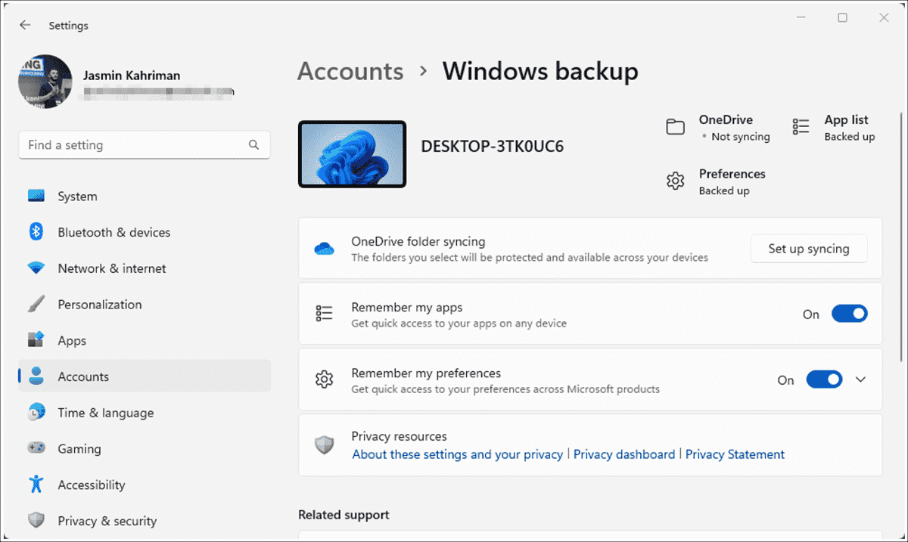
Task: Click the Preferences gear icon at top
Action: pos(676,181)
